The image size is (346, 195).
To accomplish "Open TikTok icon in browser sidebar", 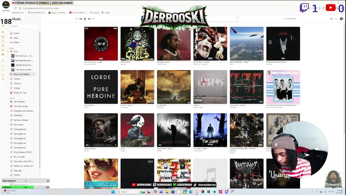I will 3,50.
